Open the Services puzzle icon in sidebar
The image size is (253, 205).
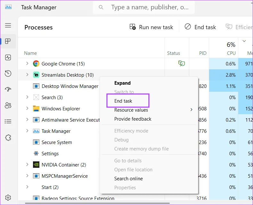click(8, 138)
